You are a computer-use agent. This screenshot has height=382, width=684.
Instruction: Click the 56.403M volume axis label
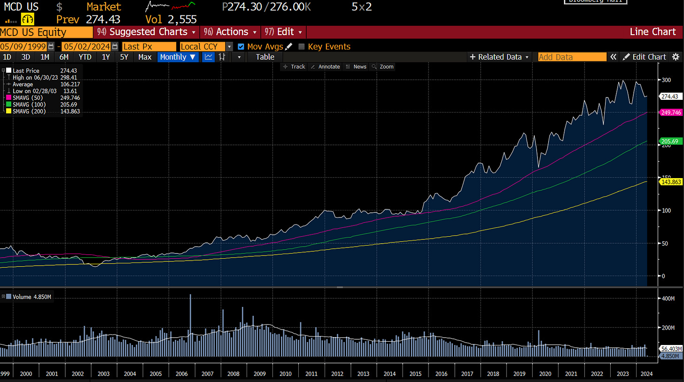click(x=670, y=349)
